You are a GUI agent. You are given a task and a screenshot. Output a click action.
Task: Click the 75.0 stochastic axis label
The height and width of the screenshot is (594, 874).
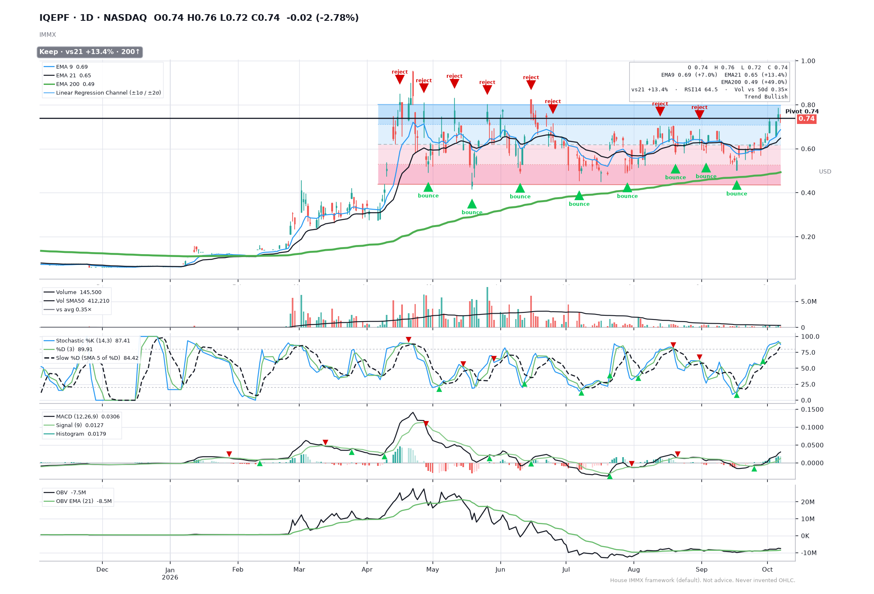pyautogui.click(x=808, y=352)
